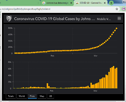This screenshot has width=126, height=102.
Task: Click the 80k axis label on bar chart
Action: click(x=10, y=62)
